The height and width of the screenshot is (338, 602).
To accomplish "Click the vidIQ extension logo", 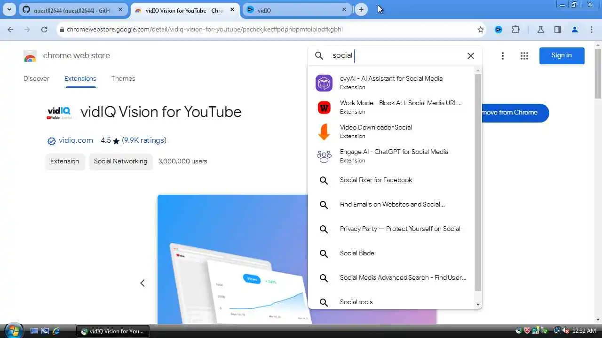I will [x=59, y=113].
